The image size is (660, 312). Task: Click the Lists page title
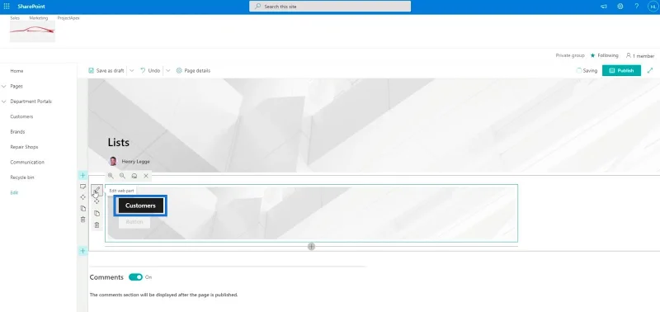tap(118, 142)
